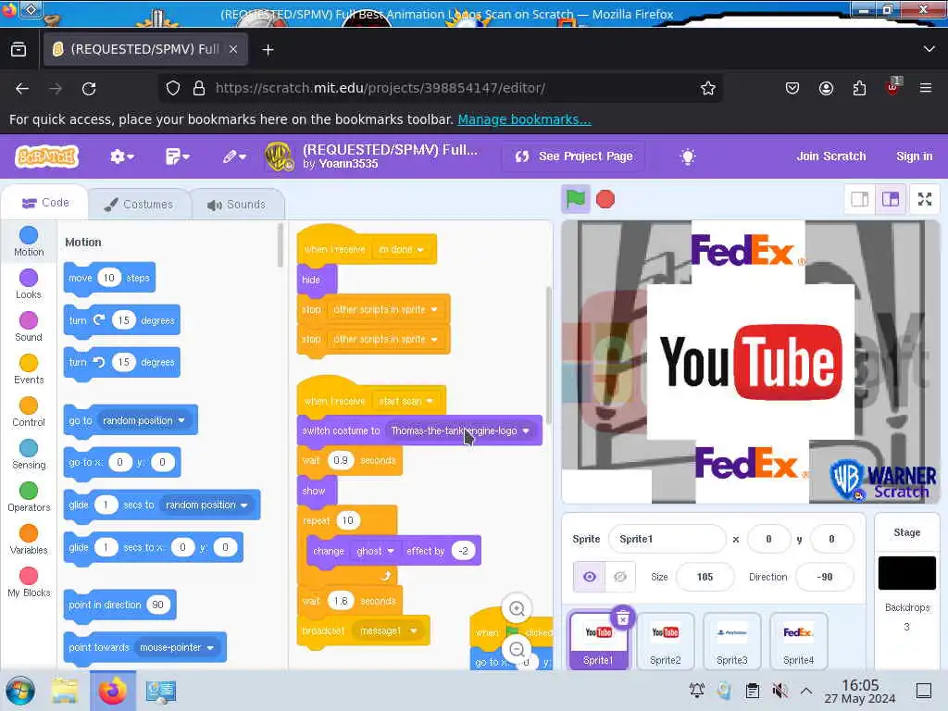Open the Edit pencil menu
This screenshot has width=948, height=711.
[x=234, y=156]
